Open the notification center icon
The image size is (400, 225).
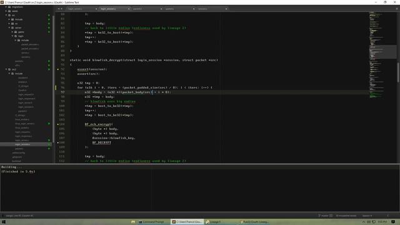[393, 222]
